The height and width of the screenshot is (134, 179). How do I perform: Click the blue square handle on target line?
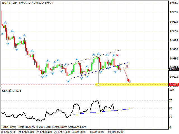pyautogui.click(x=98, y=84)
